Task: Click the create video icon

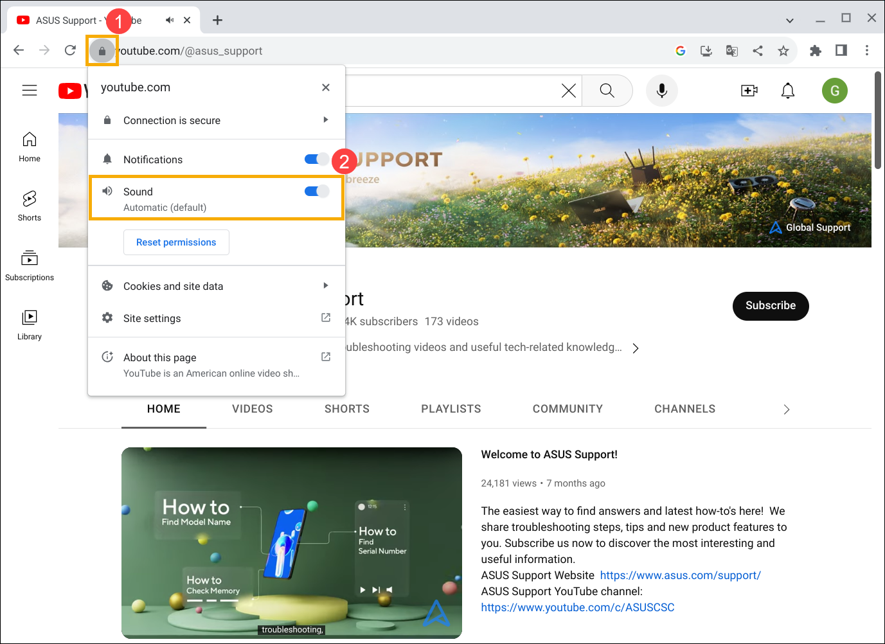Action: coord(749,91)
